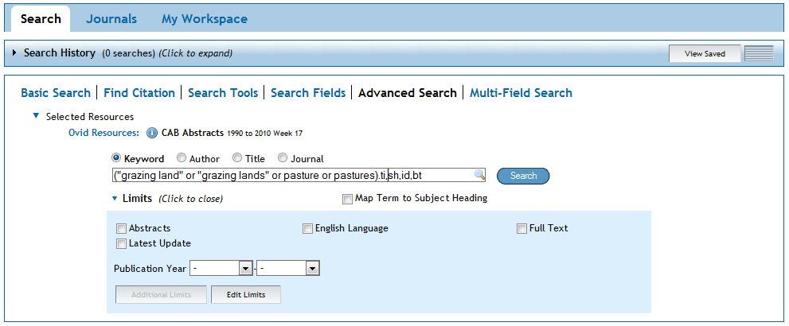The height and width of the screenshot is (326, 789).
Task: Collapse the Selected Resources section
Action: [x=36, y=116]
